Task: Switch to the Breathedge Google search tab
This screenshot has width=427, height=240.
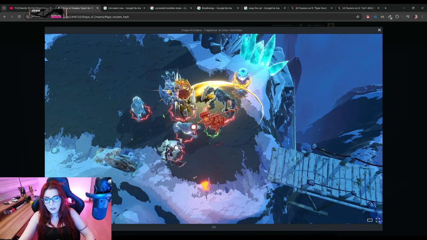Action: pos(218,8)
